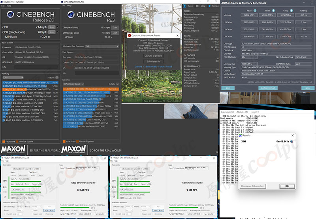Select R20 ranking row 14C/20T i7-12700H
Viewport: 316px width, 219px height.
[x=30, y=89]
